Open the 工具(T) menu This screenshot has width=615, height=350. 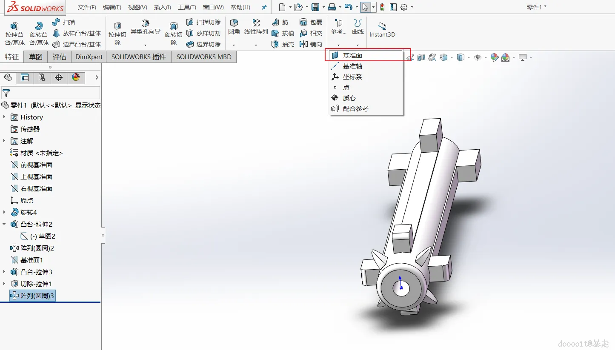click(187, 7)
